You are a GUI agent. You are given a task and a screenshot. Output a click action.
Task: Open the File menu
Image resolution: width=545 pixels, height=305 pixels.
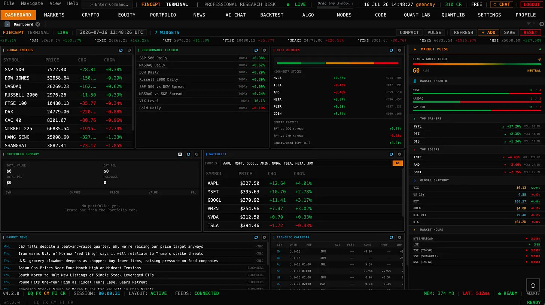click(9, 4)
